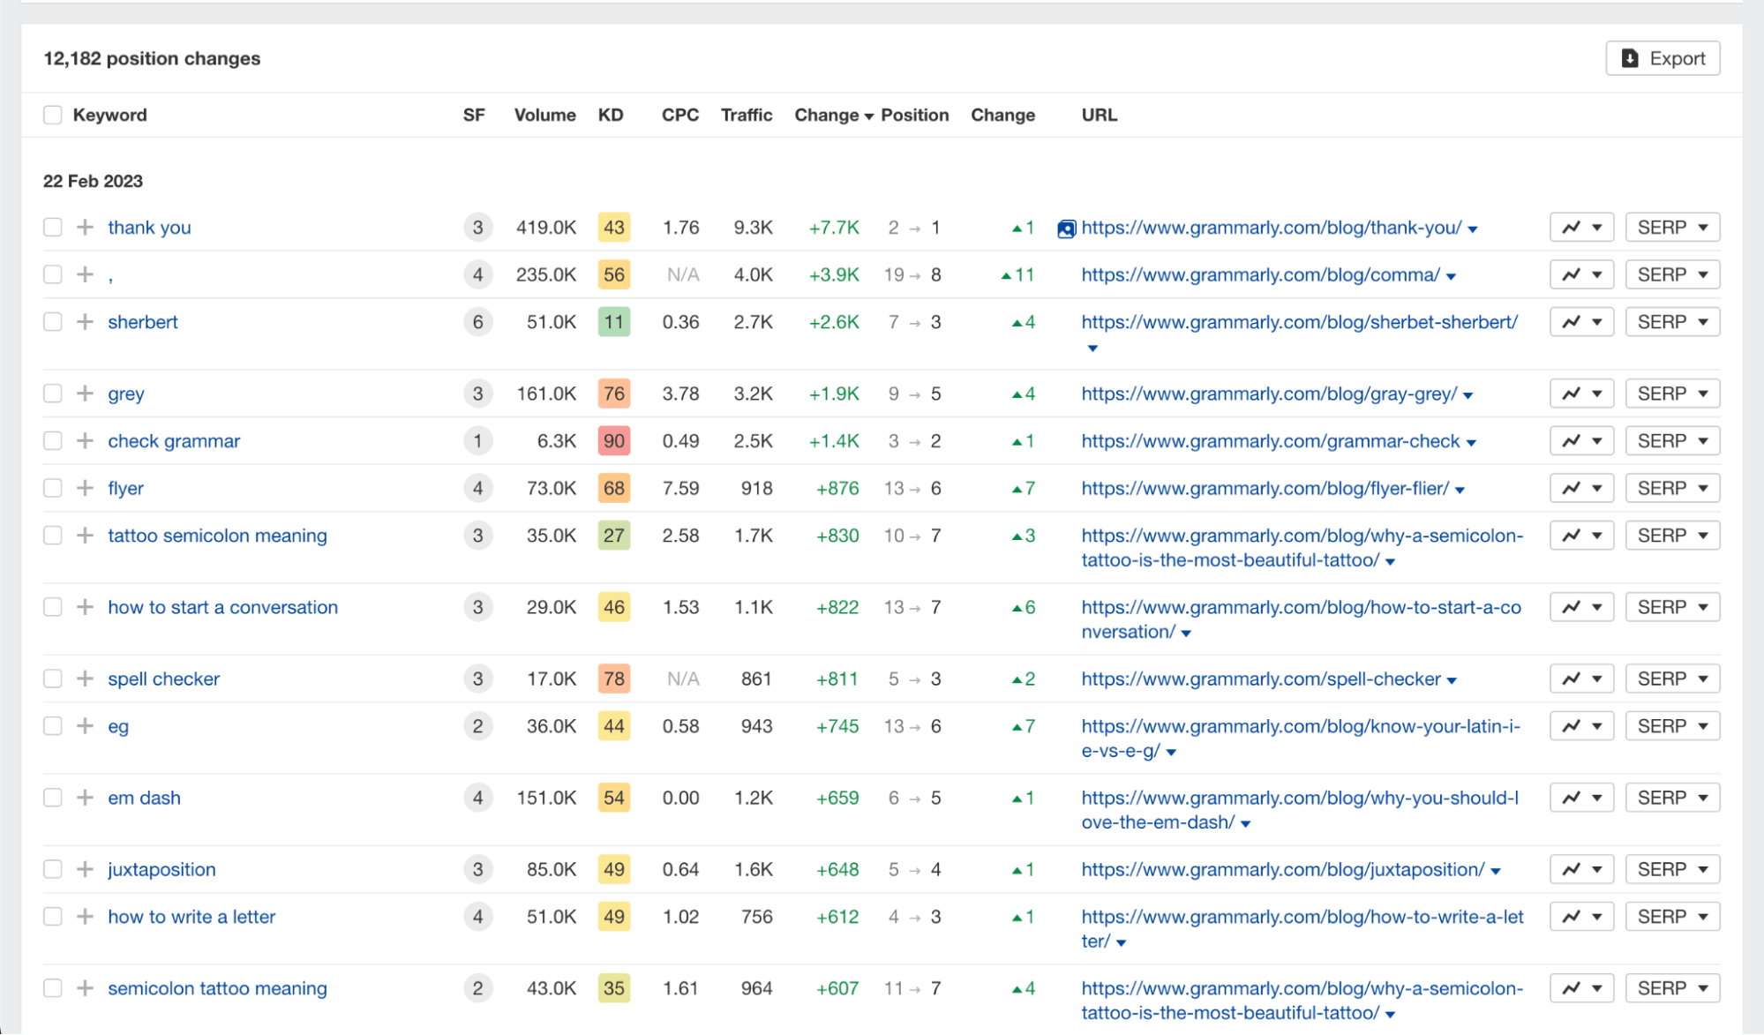Open the line chart for "eg"
This screenshot has width=1764, height=1035.
click(1573, 725)
